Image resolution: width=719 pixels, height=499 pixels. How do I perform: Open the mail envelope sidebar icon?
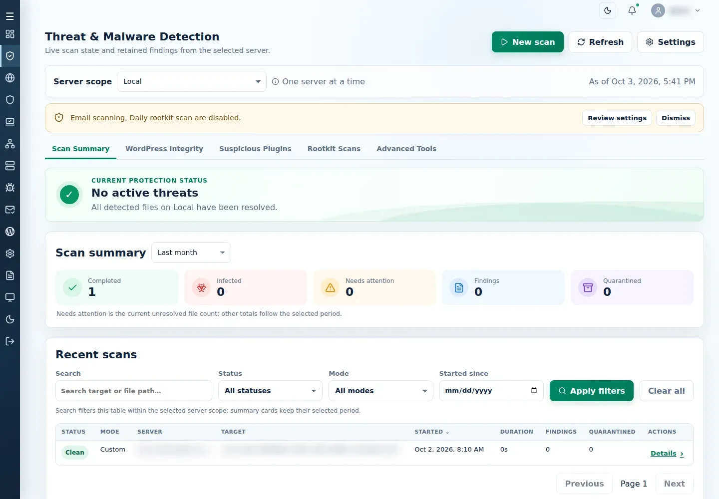[10, 210]
